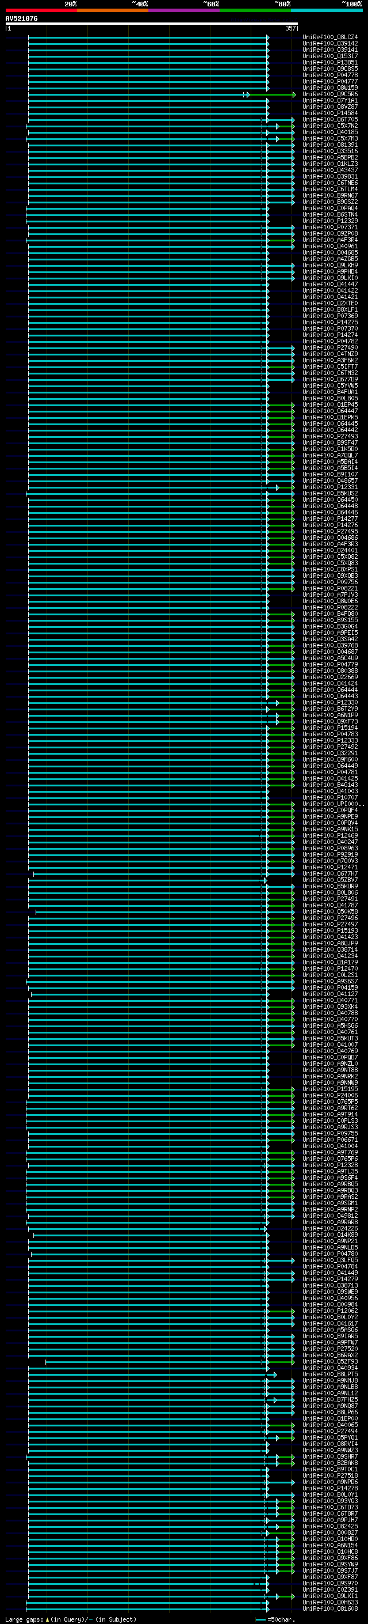Select hit label UniRef100_B6STN4

point(329,215)
